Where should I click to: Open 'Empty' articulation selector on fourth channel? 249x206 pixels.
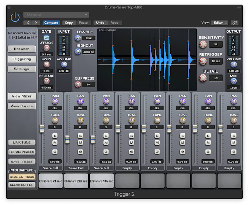127,168
